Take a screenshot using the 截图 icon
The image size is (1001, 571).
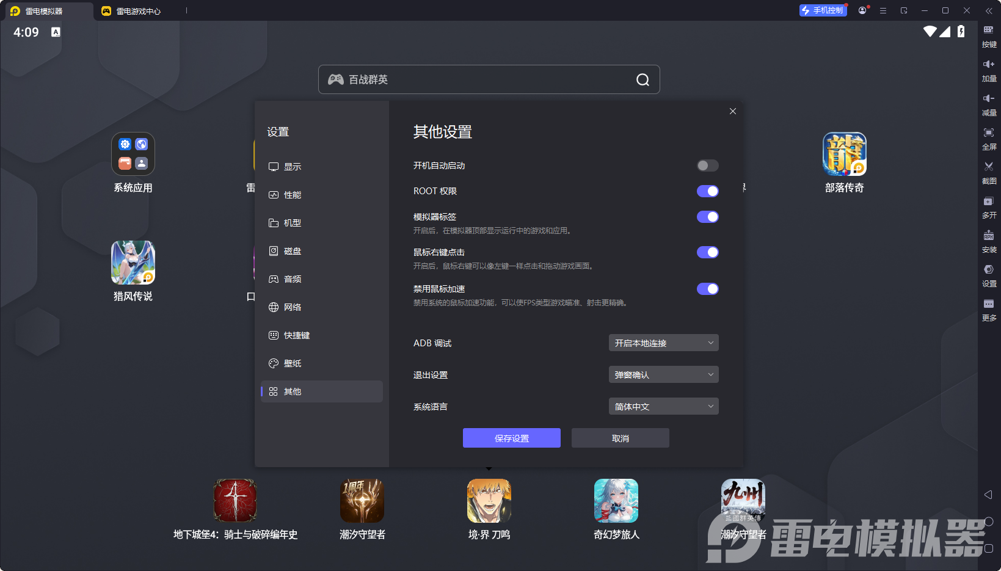point(989,173)
